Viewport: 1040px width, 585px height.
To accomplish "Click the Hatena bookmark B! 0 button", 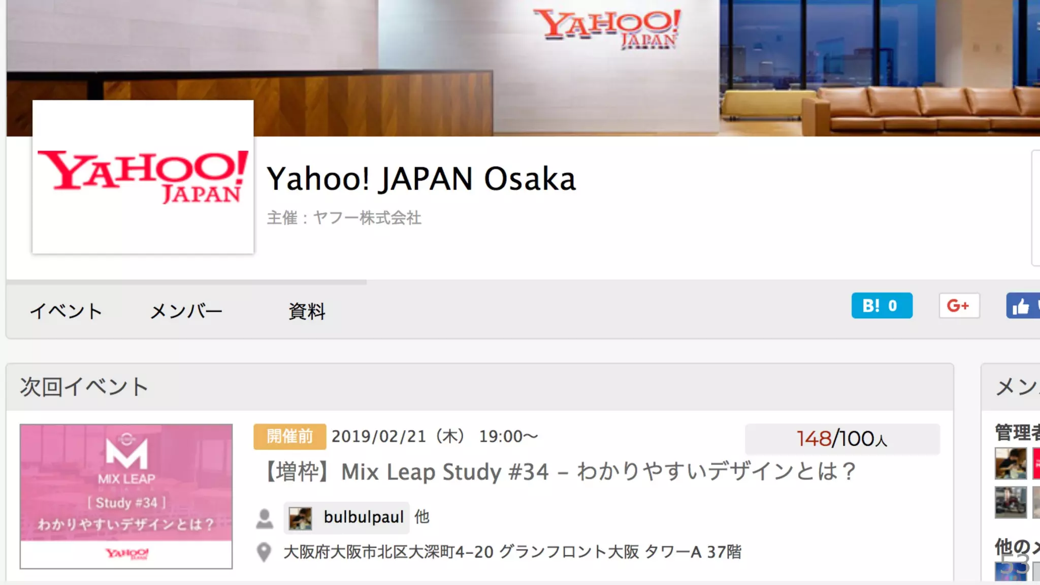I will click(x=882, y=306).
